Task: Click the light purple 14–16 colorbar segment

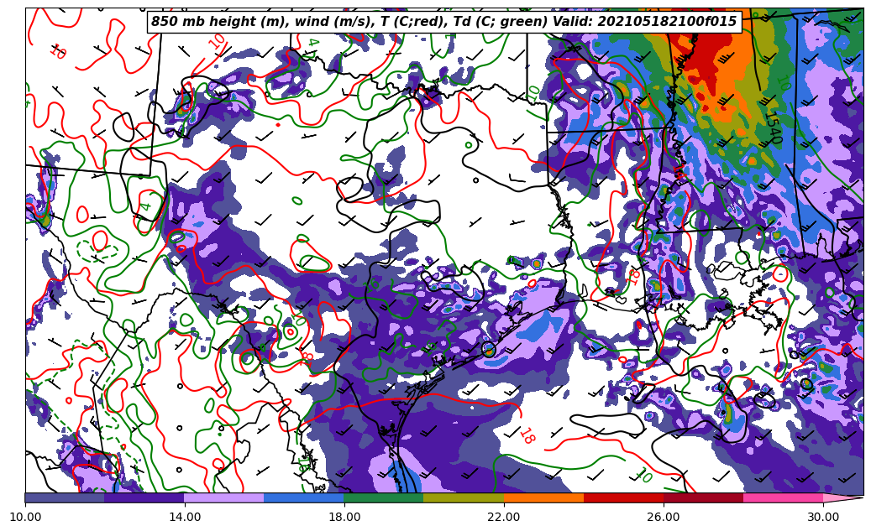Action: (x=224, y=497)
